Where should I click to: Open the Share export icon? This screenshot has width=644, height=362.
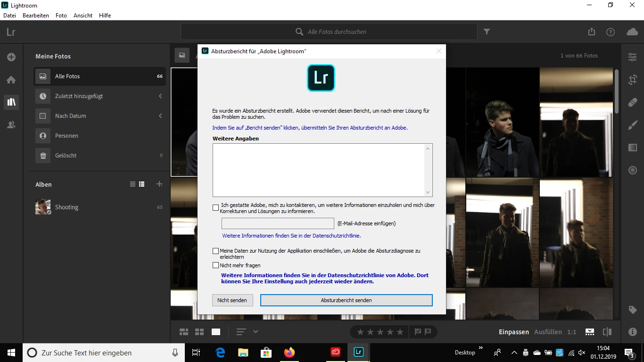point(592,32)
